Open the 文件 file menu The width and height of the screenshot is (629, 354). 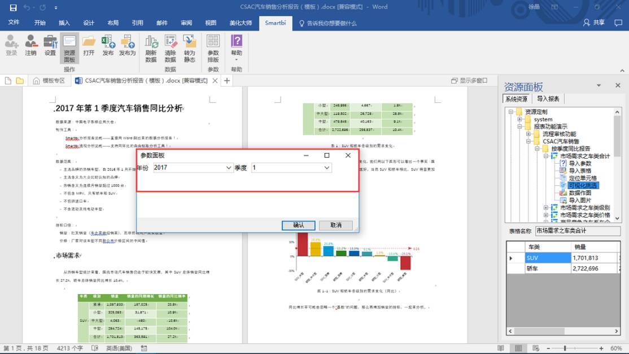pos(14,23)
